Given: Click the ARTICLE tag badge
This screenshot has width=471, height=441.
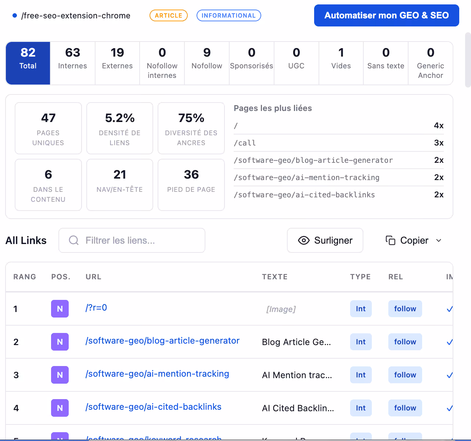Looking at the screenshot, I should click(x=169, y=15).
